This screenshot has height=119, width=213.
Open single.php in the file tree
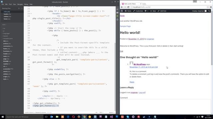(6, 76)
